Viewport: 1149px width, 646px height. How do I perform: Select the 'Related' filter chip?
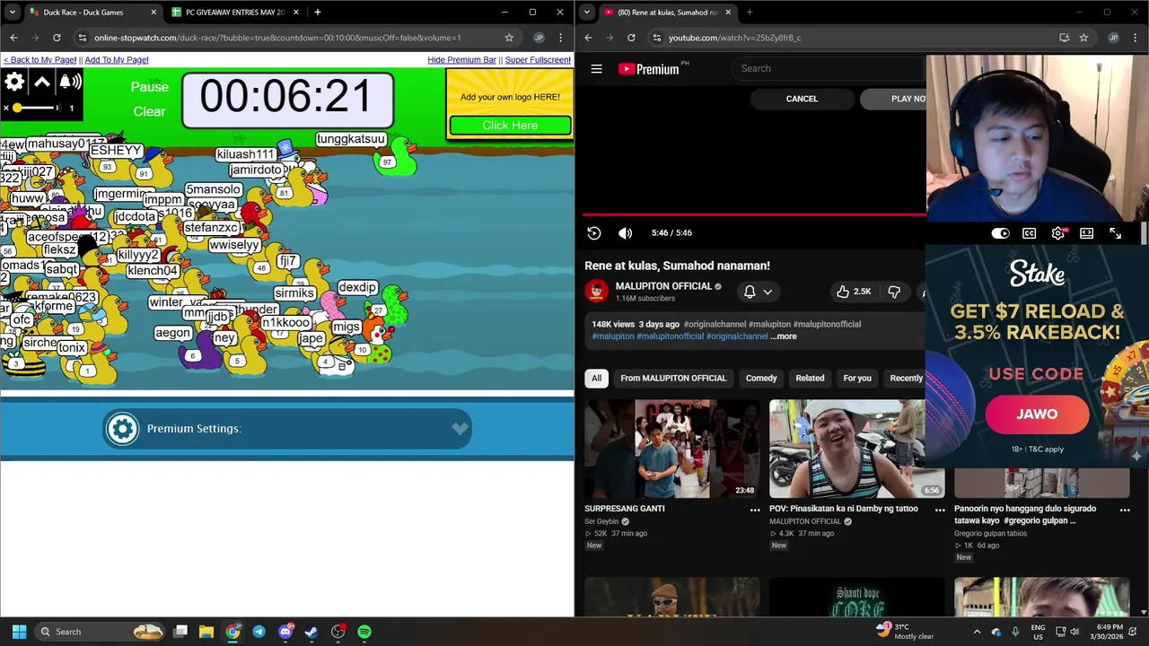pyautogui.click(x=810, y=378)
